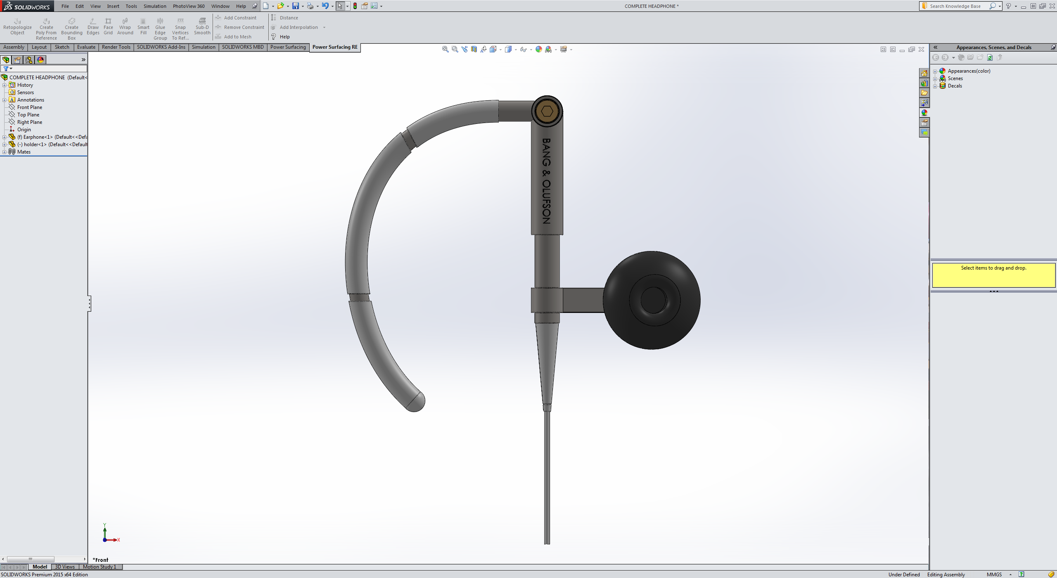1057x578 pixels.
Task: Switch to the Render Tools tab
Action: click(x=116, y=47)
